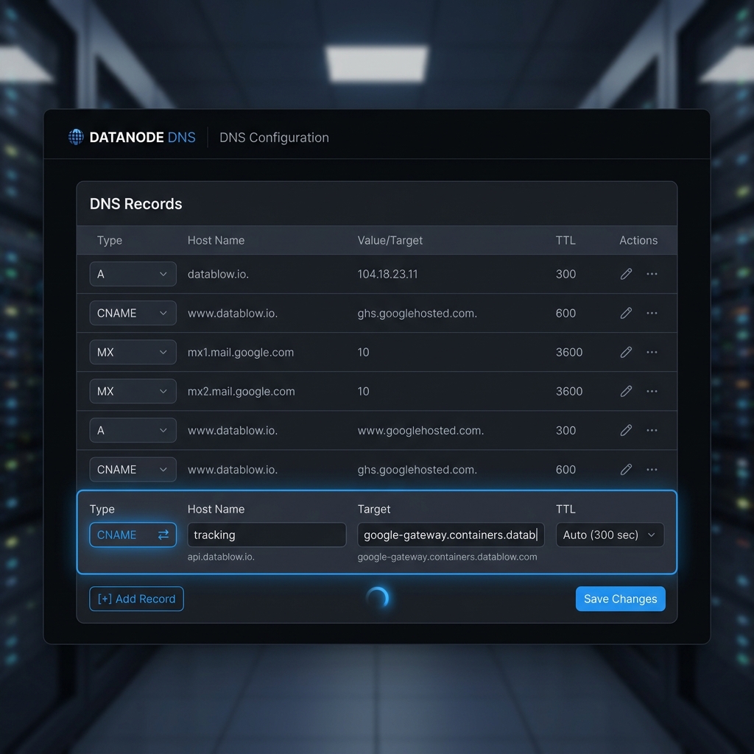Click the api.datablow.io. hint under Host Name
This screenshot has height=754, width=754.
[x=221, y=557]
